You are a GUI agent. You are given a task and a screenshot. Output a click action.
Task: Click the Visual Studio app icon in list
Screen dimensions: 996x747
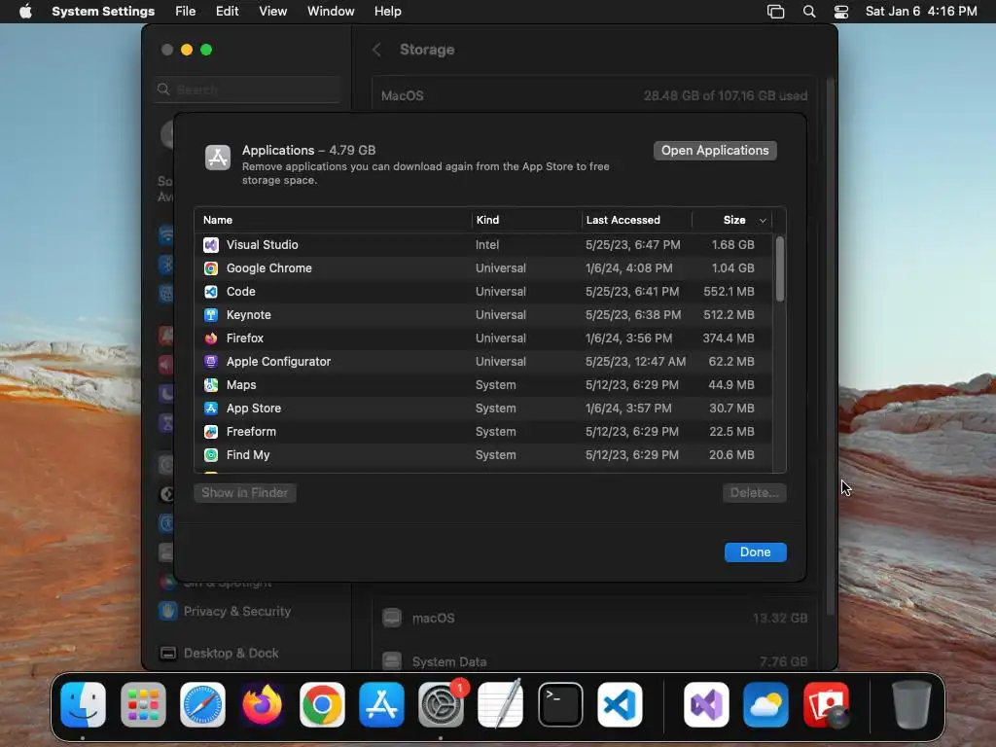click(211, 244)
